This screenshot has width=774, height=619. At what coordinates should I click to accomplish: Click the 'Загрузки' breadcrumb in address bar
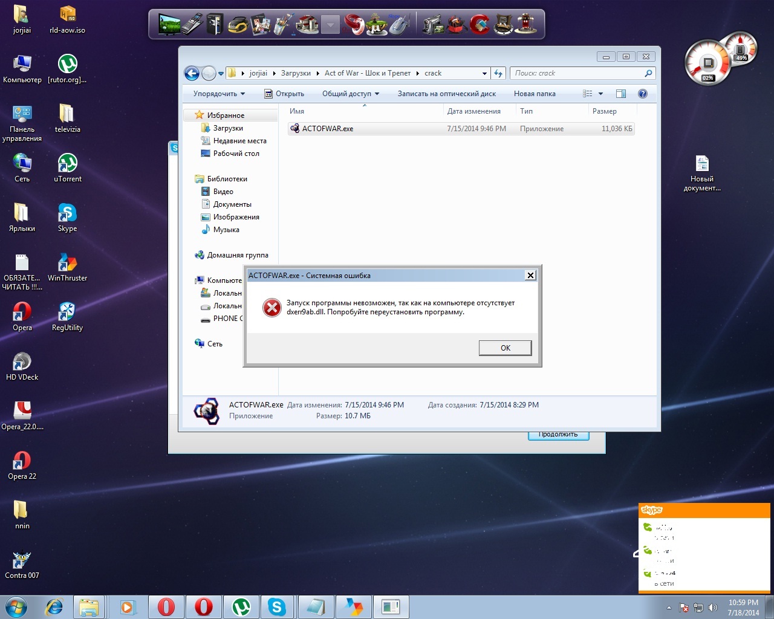(x=296, y=73)
